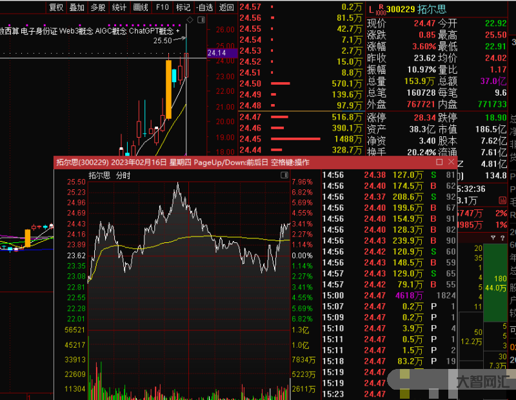Viewport: 516px width, 400px height.
Task: Activate the 画线 drawing tool
Action: pos(141,8)
